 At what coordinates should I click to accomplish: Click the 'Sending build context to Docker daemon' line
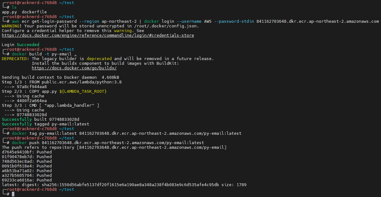coord(61,77)
